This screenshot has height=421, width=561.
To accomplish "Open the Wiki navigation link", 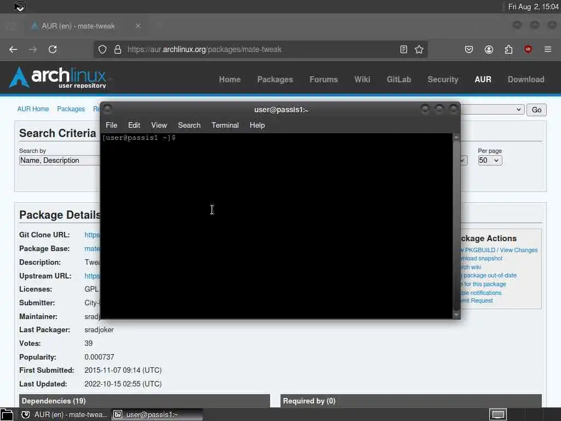I will (x=362, y=79).
